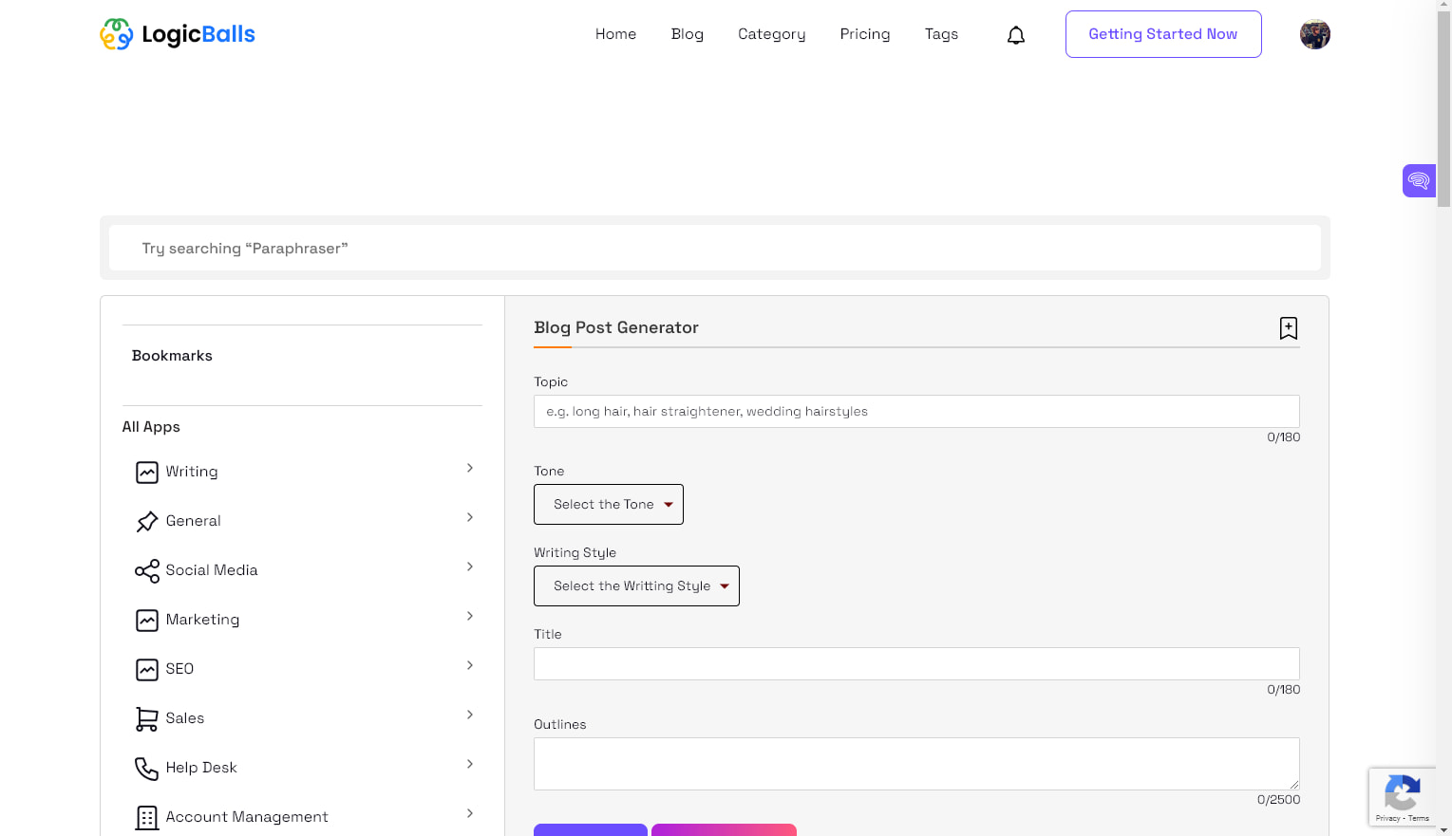Open the Select the Tone dropdown

(x=608, y=504)
